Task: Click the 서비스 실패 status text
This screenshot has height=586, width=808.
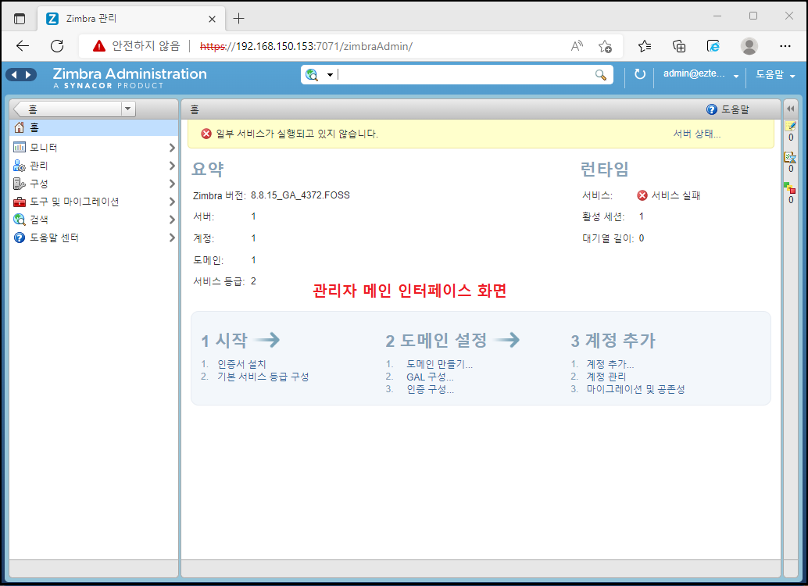Action: (676, 195)
